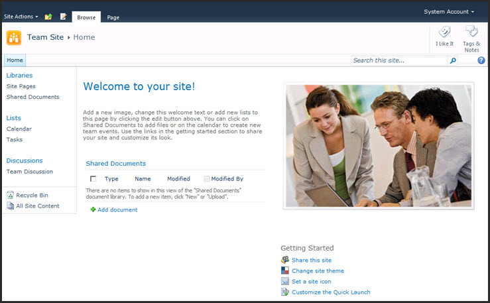Viewport: 490px width, 303px height.
Task: Open Customize the Quick Launch link
Action: click(331, 292)
